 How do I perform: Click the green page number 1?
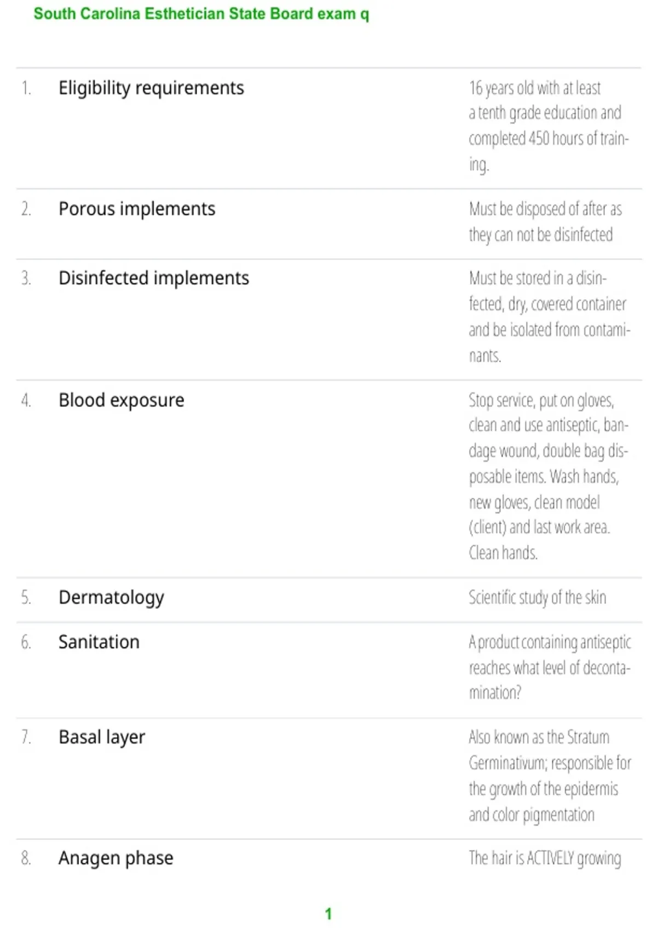328,914
